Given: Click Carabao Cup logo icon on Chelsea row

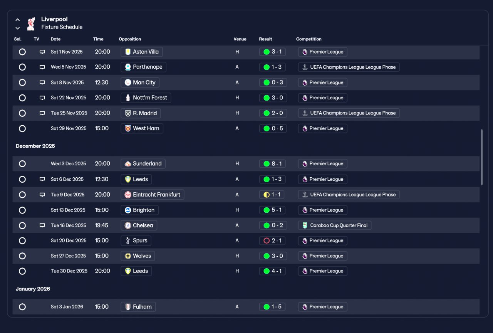Looking at the screenshot, I should [x=305, y=225].
